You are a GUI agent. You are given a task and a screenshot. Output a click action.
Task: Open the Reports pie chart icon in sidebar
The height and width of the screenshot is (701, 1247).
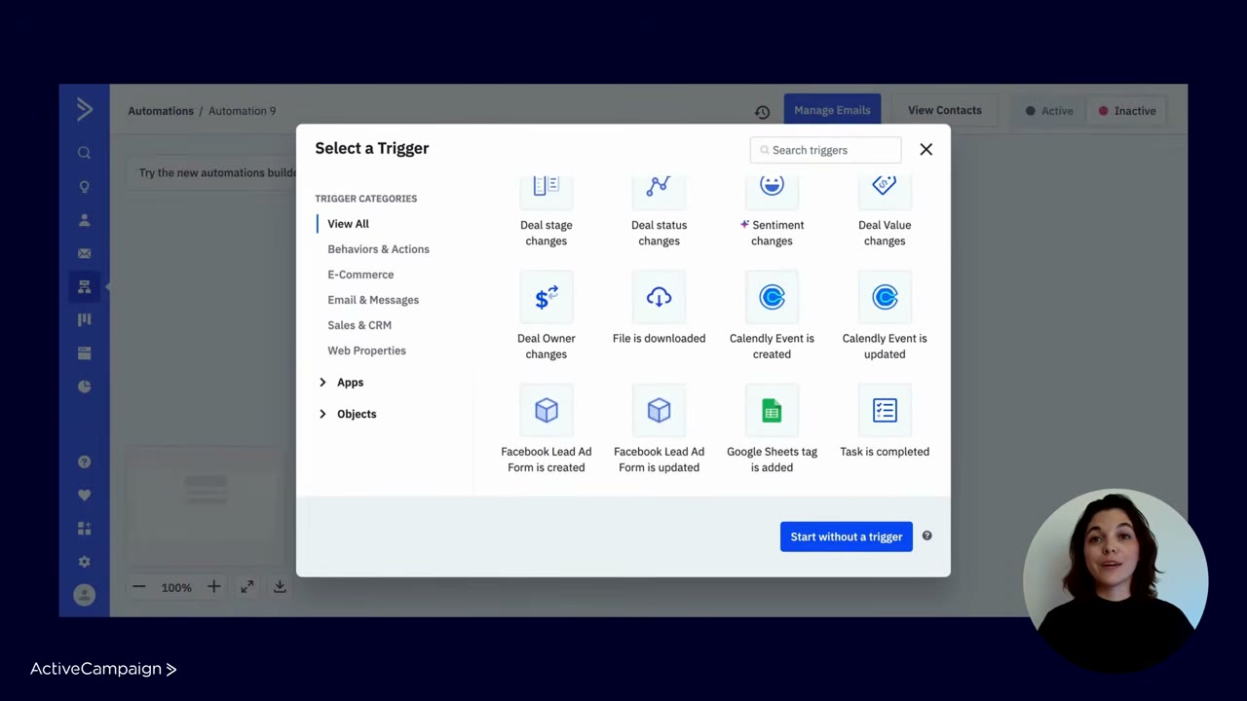(85, 387)
